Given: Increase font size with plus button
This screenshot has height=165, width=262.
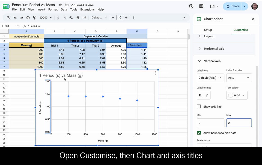Looking at the screenshot, I should click(126, 17).
